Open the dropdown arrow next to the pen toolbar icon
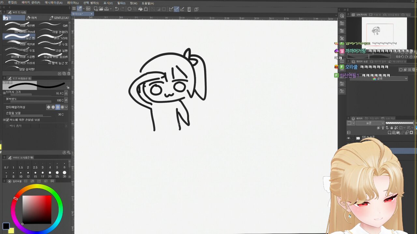 coord(84,9)
